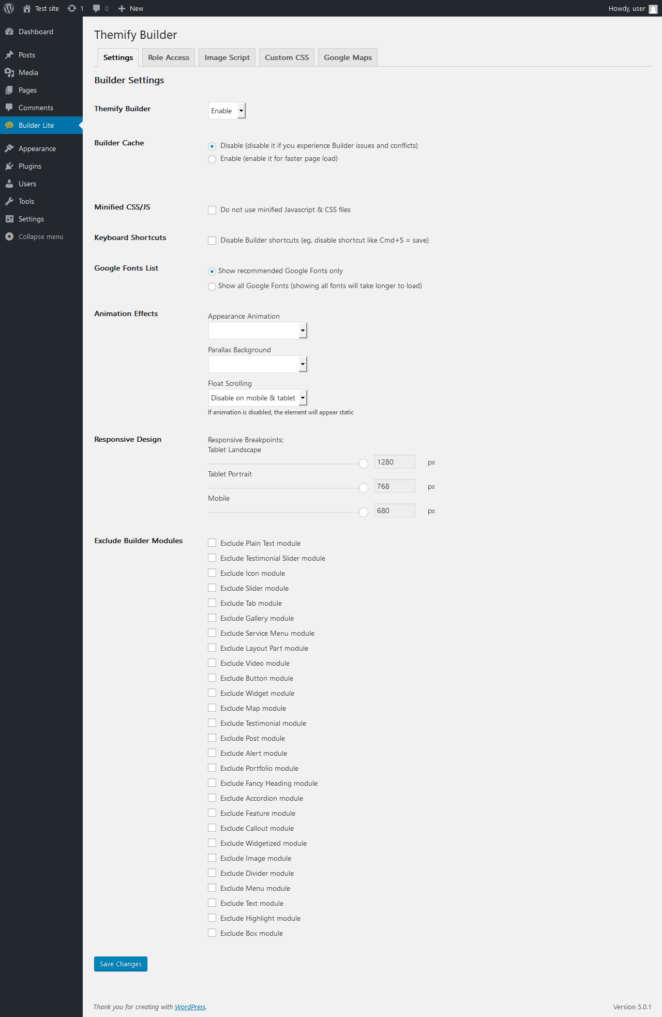Click the Test site link
The height and width of the screenshot is (1017, 662).
coord(41,8)
